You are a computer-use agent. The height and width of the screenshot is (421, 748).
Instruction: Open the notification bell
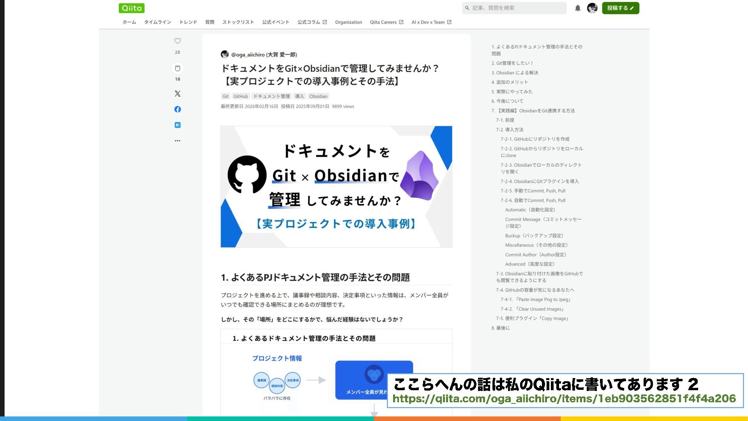(578, 8)
